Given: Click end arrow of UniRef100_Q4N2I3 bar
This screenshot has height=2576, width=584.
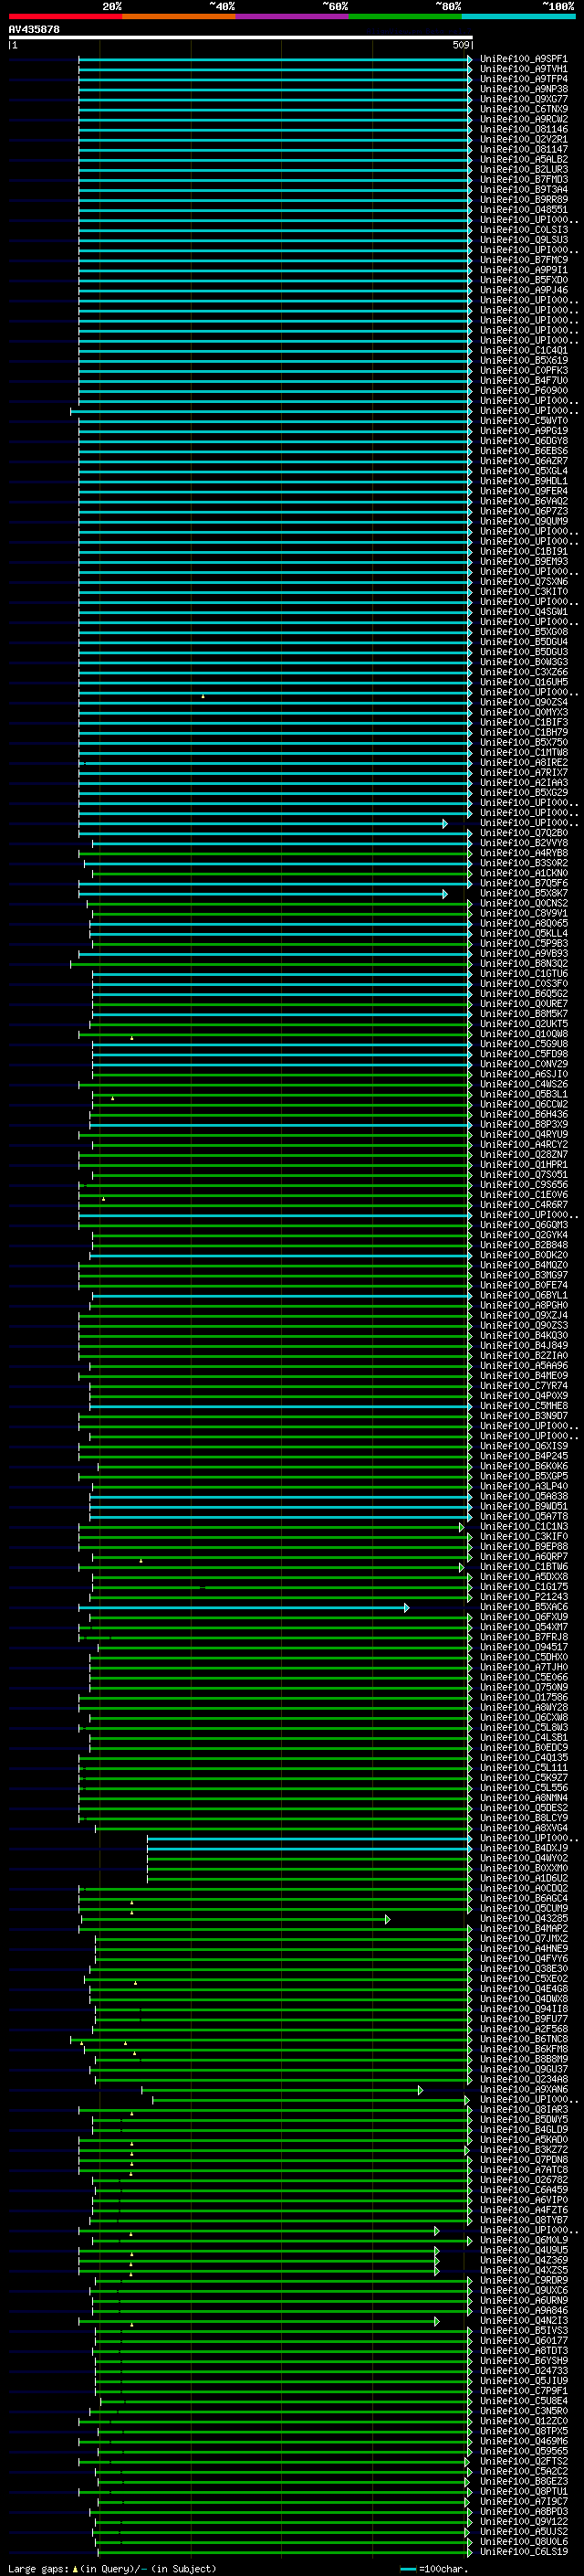Looking at the screenshot, I should click(437, 2320).
